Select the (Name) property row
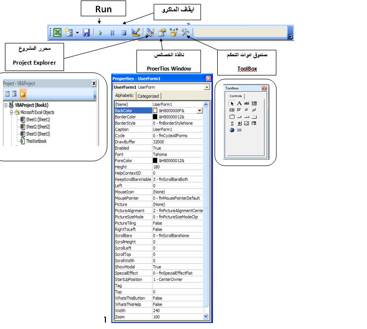 159,104
